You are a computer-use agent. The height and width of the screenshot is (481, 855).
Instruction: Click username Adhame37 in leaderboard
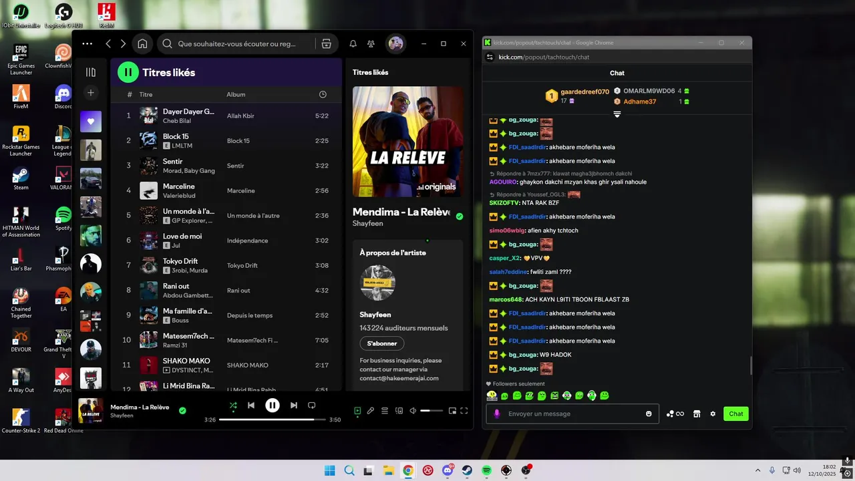pyautogui.click(x=640, y=102)
